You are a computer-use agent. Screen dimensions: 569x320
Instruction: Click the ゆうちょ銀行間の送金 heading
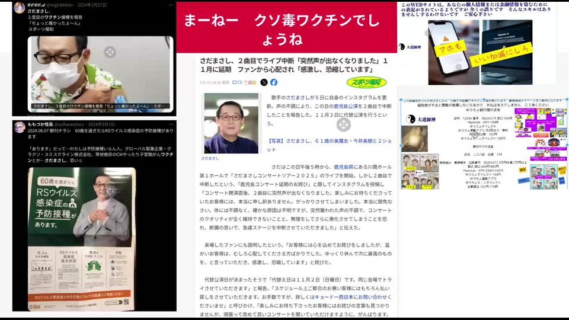pos(484,110)
